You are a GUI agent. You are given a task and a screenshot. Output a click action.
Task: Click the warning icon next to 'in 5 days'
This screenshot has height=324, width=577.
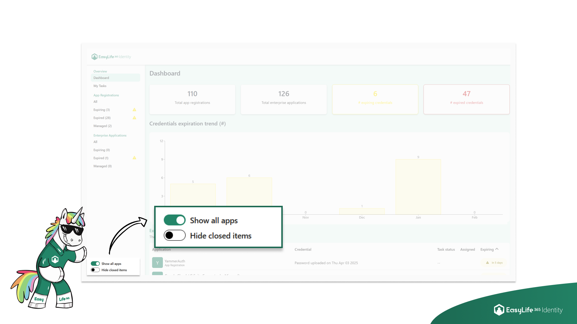[487, 262]
